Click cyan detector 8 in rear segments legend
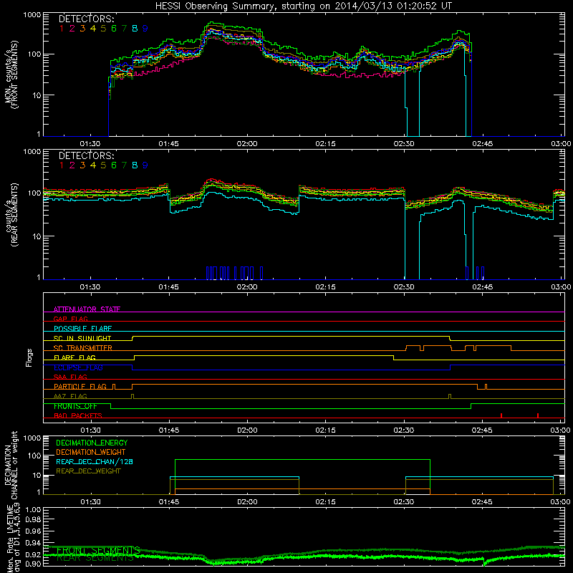The image size is (573, 573). [x=135, y=165]
